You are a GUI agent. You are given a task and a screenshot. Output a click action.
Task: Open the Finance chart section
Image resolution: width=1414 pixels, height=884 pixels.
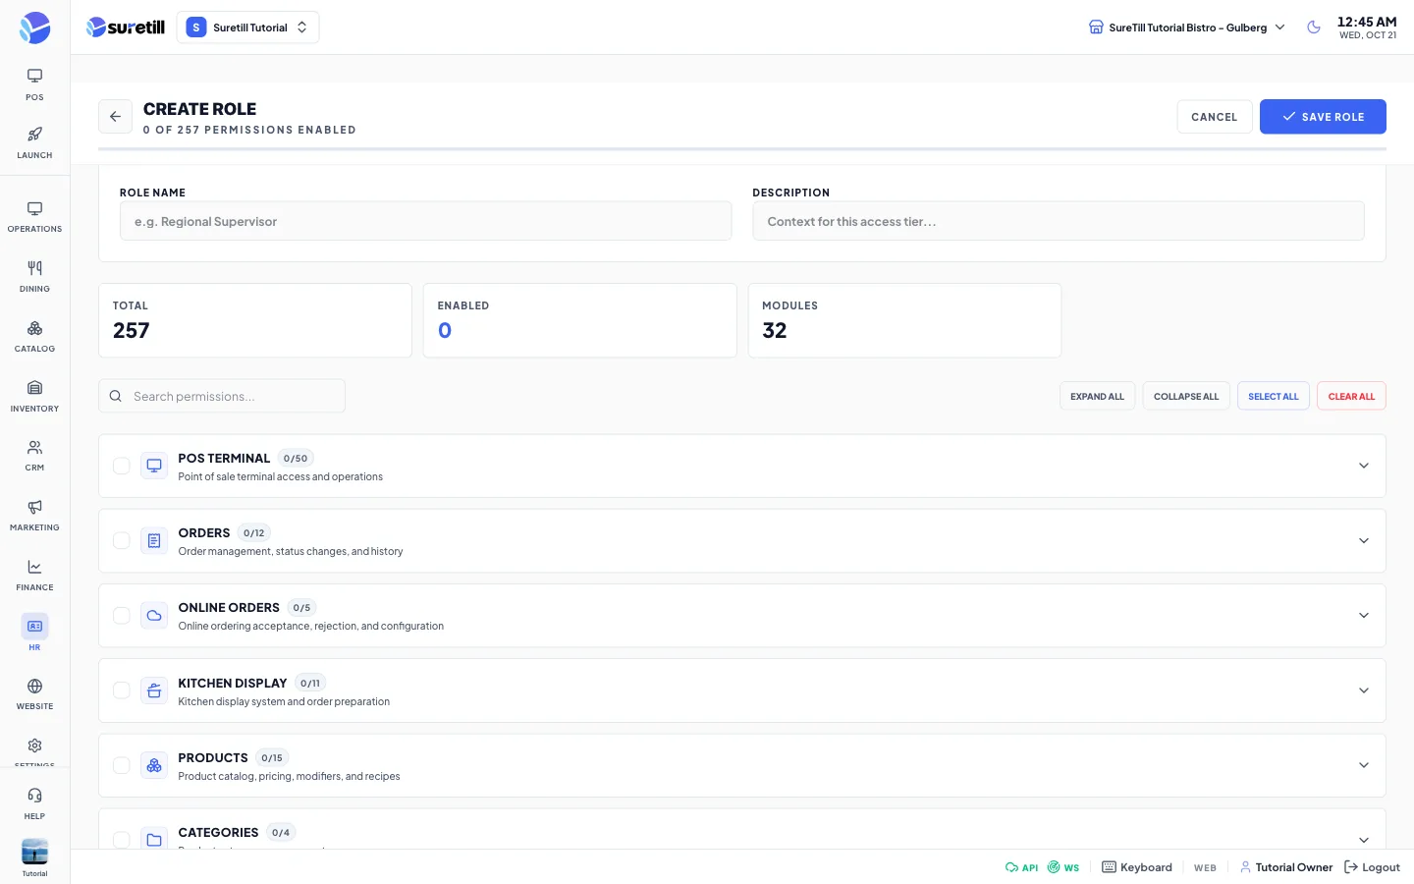pyautogui.click(x=34, y=576)
